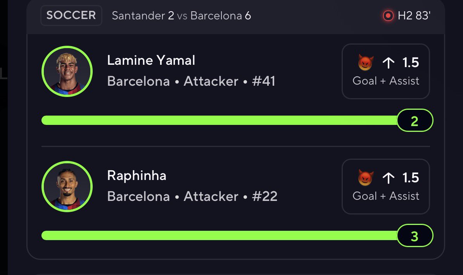Click the Raphinha name

click(x=137, y=175)
